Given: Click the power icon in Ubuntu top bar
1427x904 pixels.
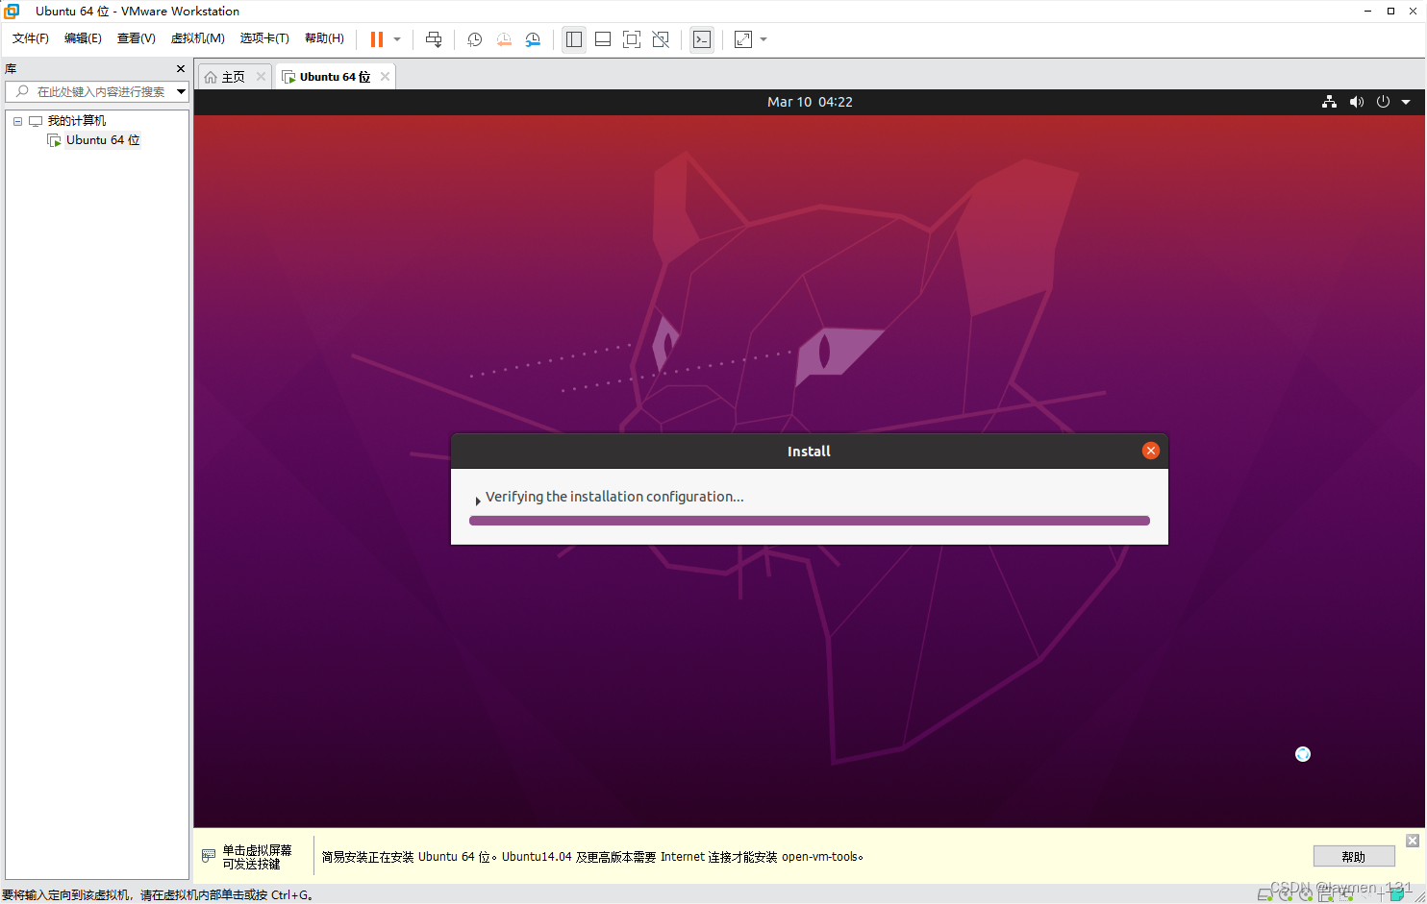Looking at the screenshot, I should 1383,102.
